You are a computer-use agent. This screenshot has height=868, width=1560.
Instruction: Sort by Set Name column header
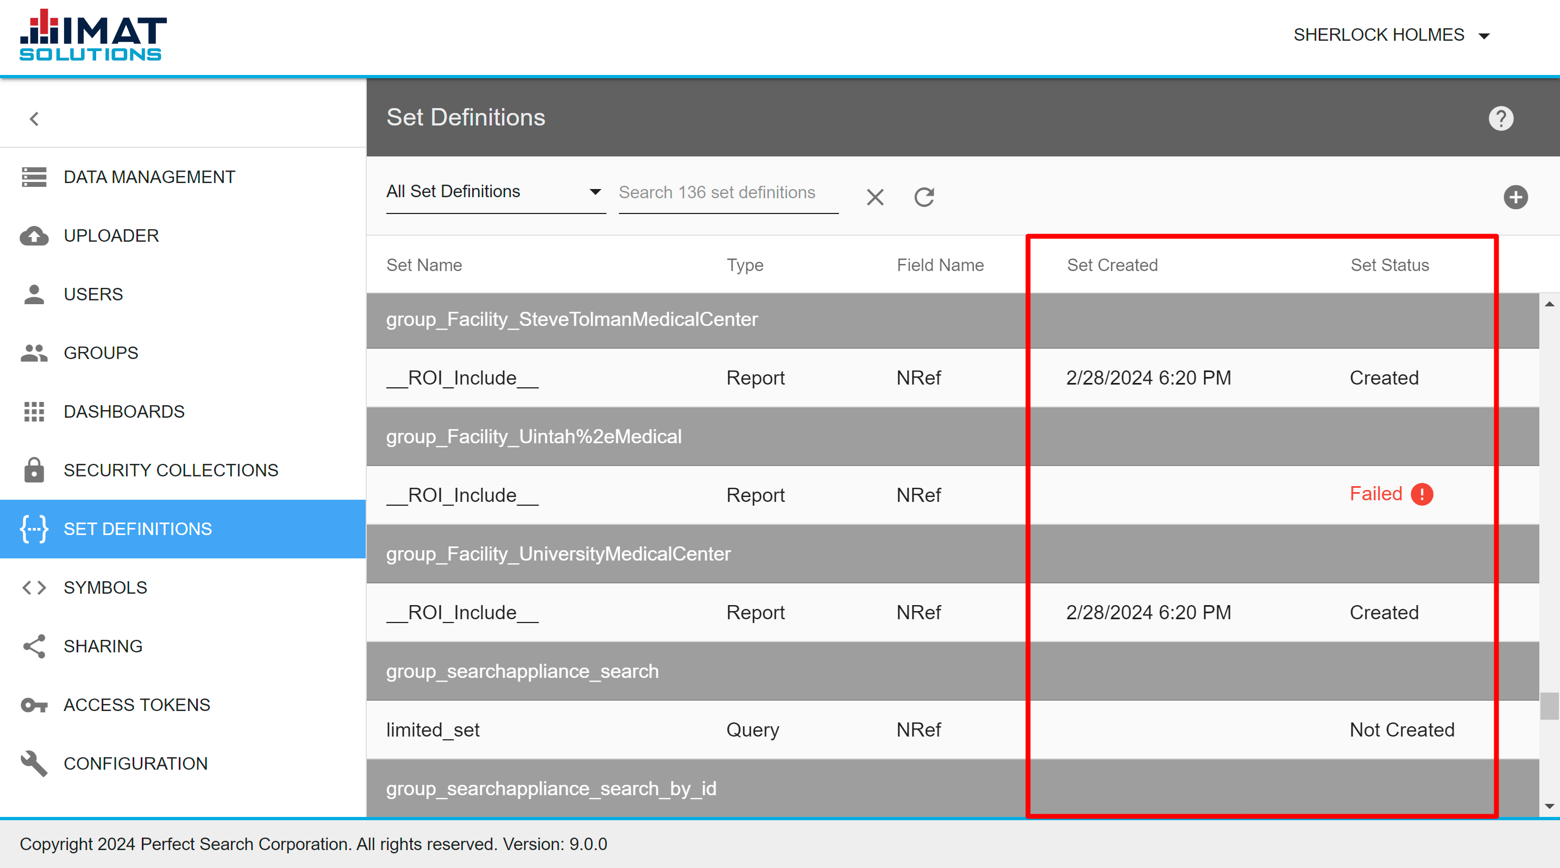[x=424, y=265]
